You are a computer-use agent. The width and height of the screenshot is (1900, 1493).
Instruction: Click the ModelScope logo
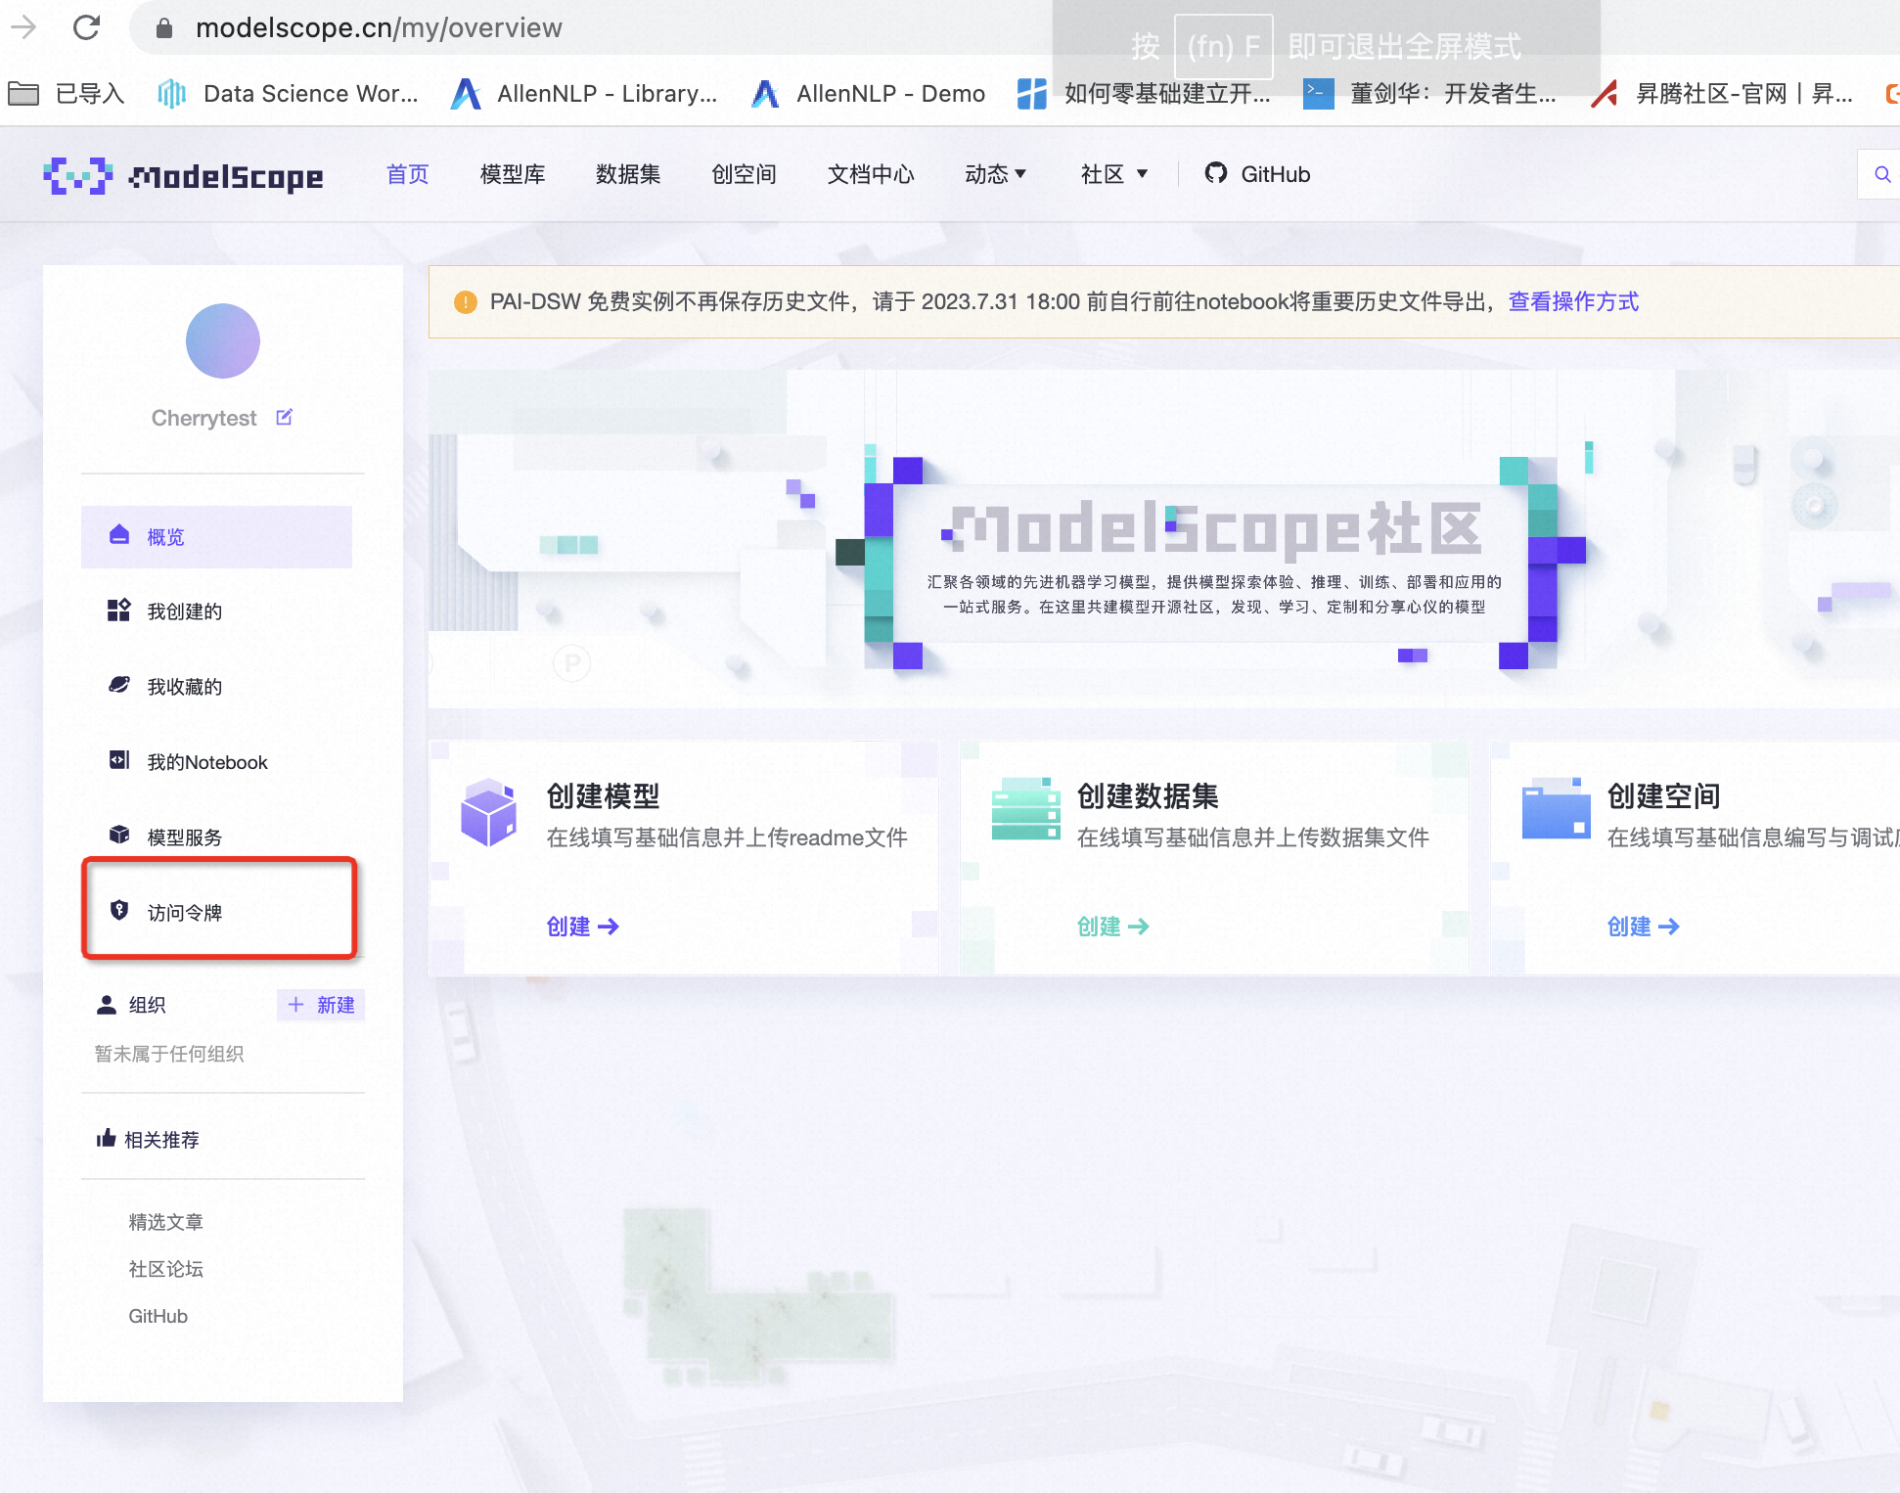coord(184,176)
